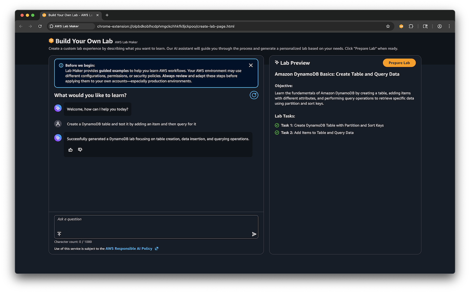
Task: Click 'Character count: 0 / 1000' label
Action: tap(73, 242)
